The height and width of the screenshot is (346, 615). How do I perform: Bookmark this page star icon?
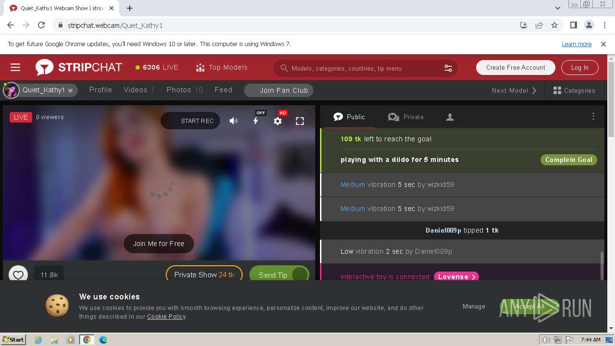(x=554, y=25)
